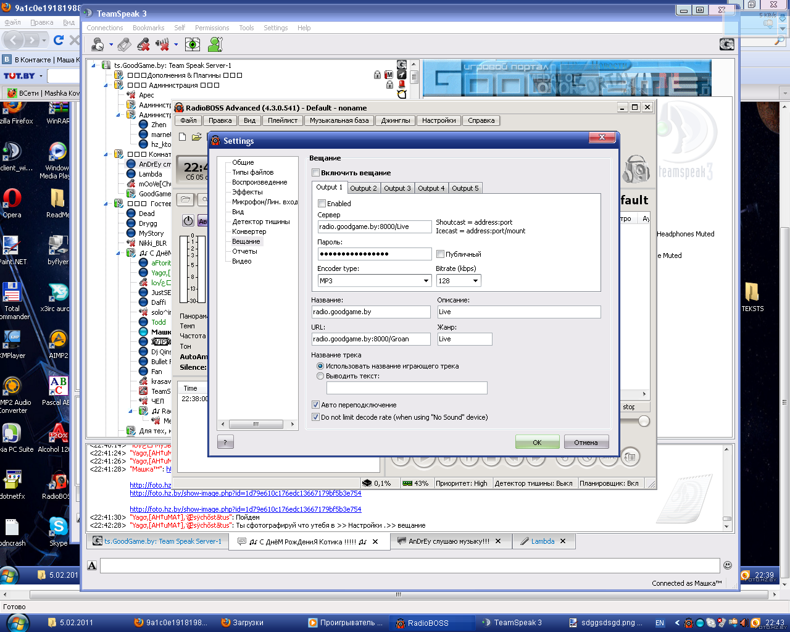The image size is (790, 632).
Task: Mute speakers via TeamSpeak toolbar icon
Action: pyautogui.click(x=162, y=44)
